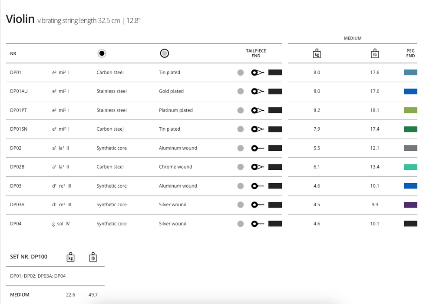Click the loop end icon in DP01 row

pyautogui.click(x=258, y=73)
